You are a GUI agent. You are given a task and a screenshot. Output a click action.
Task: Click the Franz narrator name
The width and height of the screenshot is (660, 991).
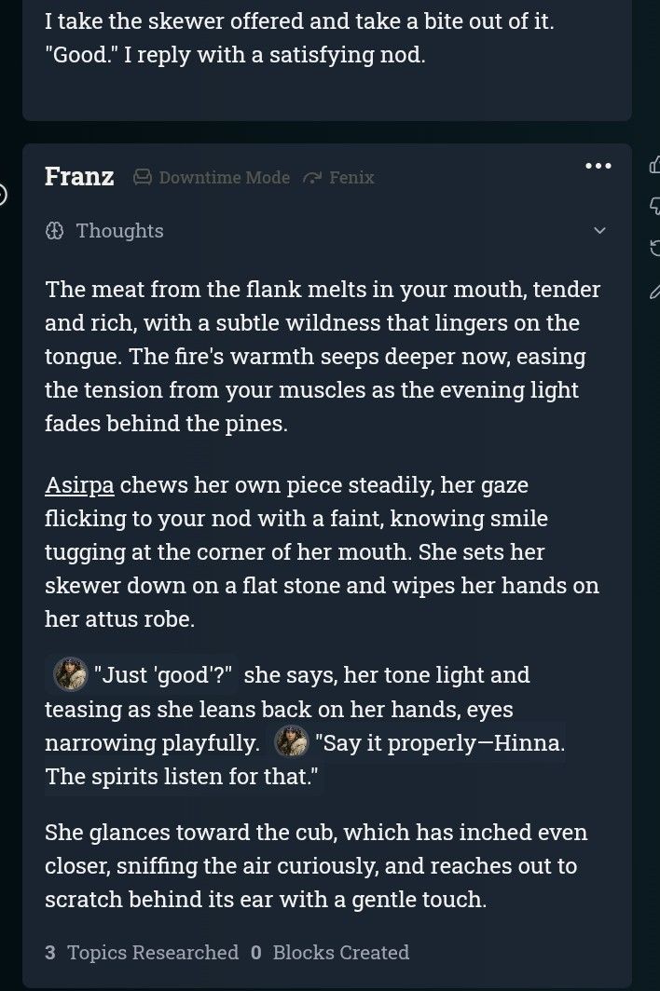[79, 176]
